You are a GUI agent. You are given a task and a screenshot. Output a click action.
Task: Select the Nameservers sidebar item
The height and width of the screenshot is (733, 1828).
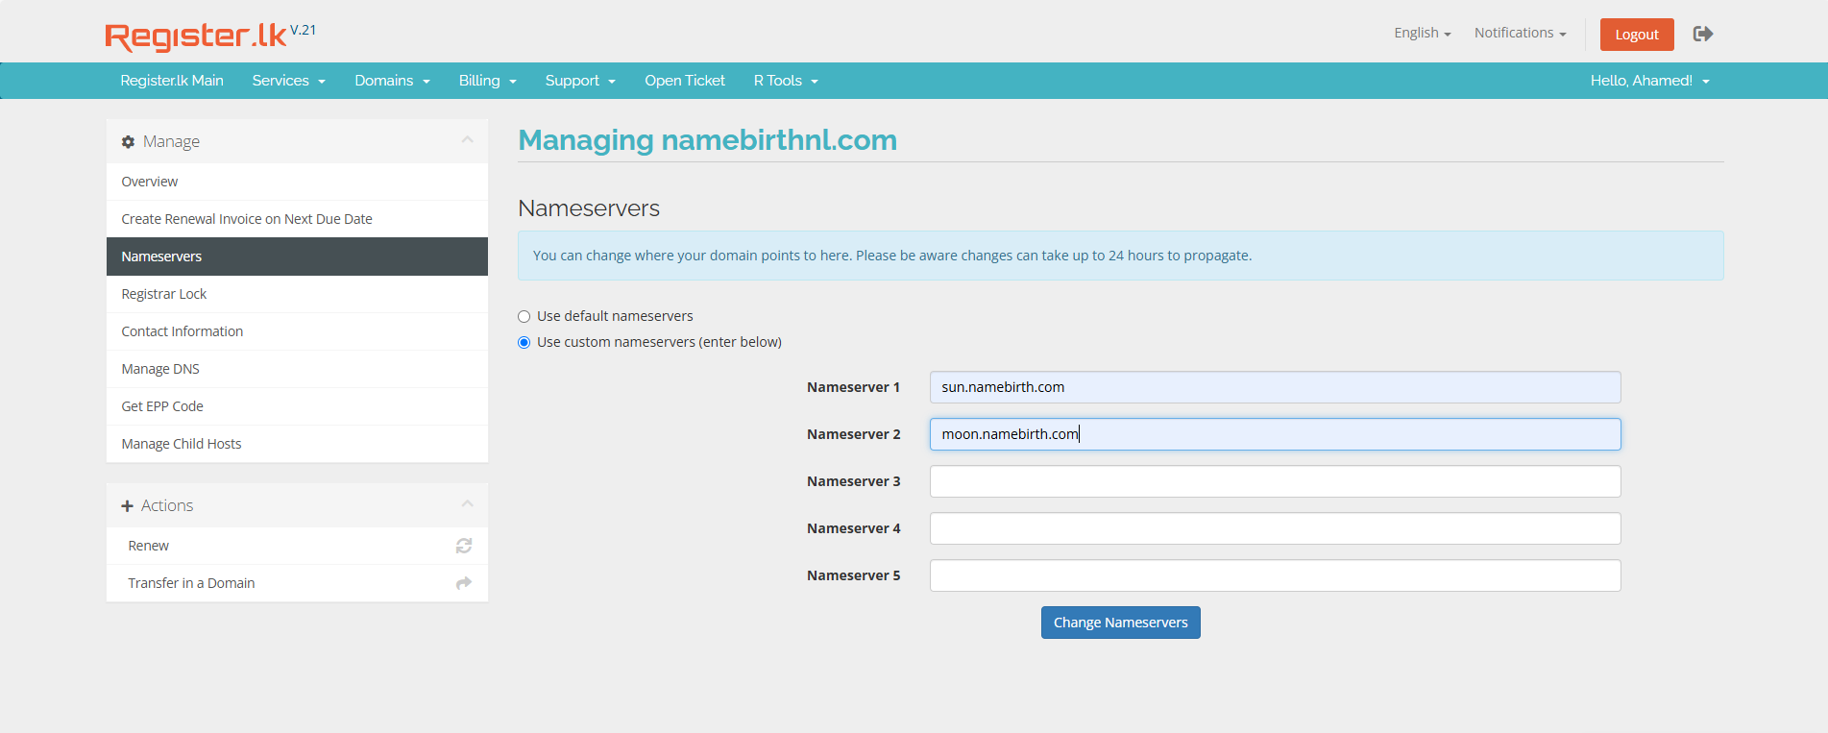point(297,257)
